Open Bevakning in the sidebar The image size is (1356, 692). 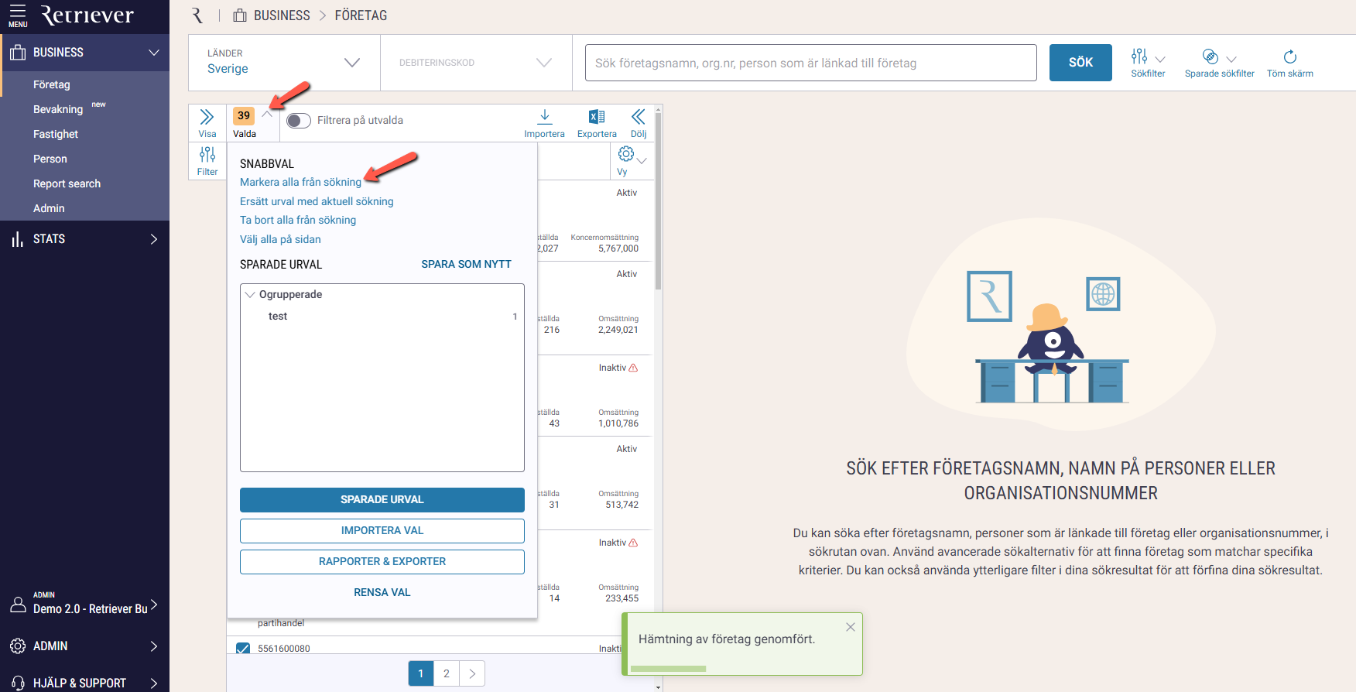pos(58,109)
